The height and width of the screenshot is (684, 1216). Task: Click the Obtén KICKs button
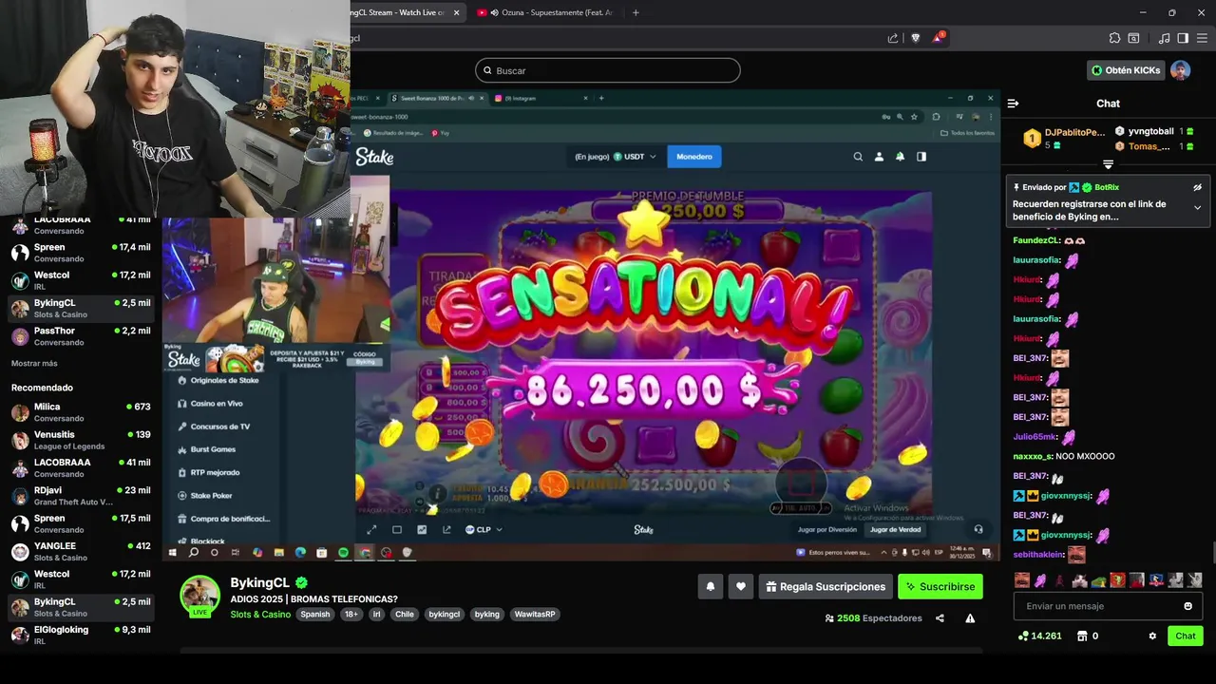[x=1126, y=70]
